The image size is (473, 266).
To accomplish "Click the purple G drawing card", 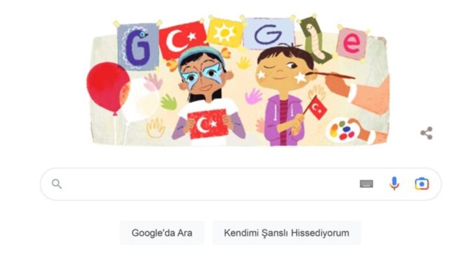I will [138, 47].
